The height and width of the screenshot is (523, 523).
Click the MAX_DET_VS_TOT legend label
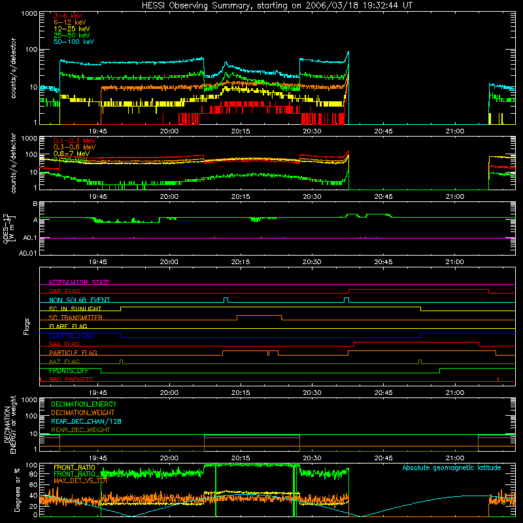click(x=80, y=481)
